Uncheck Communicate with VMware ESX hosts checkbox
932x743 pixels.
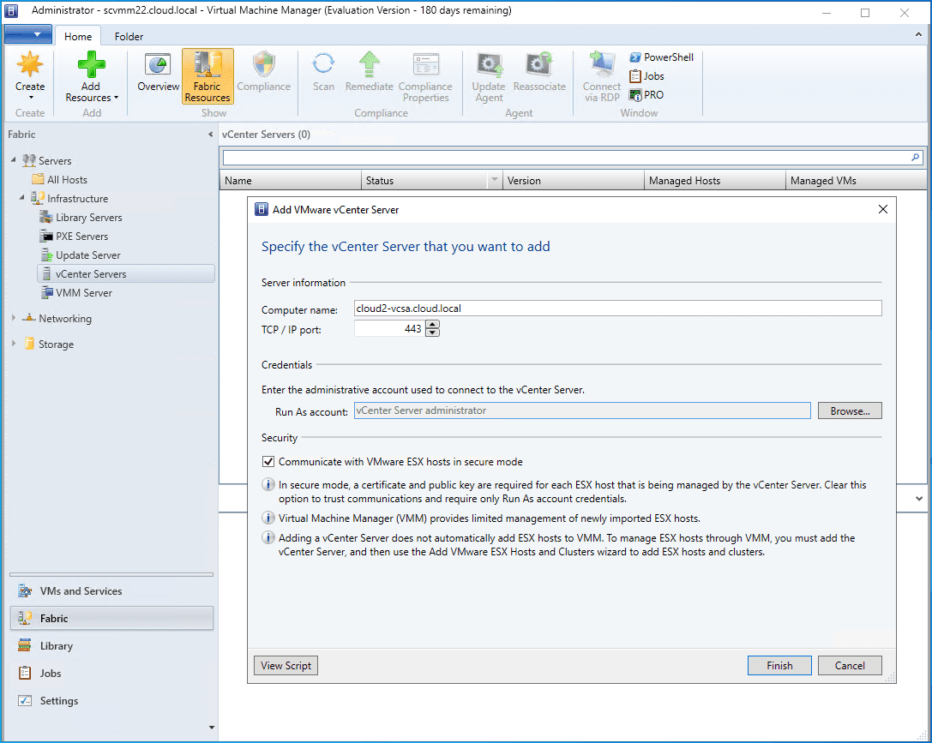point(268,462)
